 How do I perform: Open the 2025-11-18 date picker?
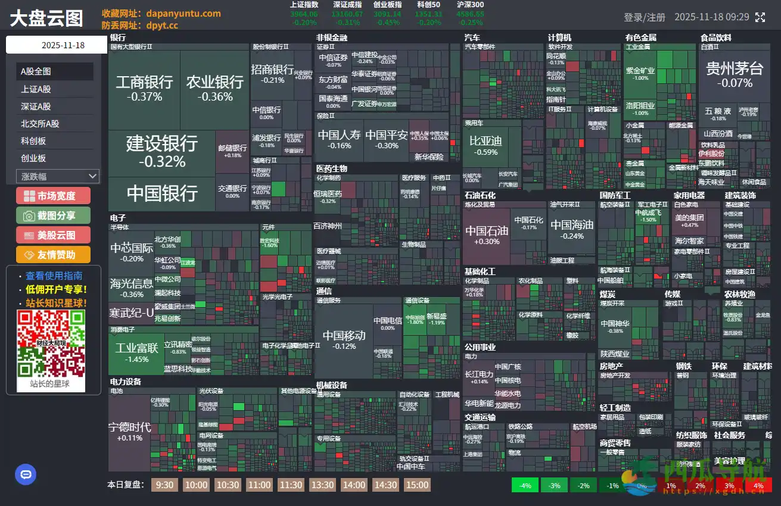pyautogui.click(x=57, y=45)
